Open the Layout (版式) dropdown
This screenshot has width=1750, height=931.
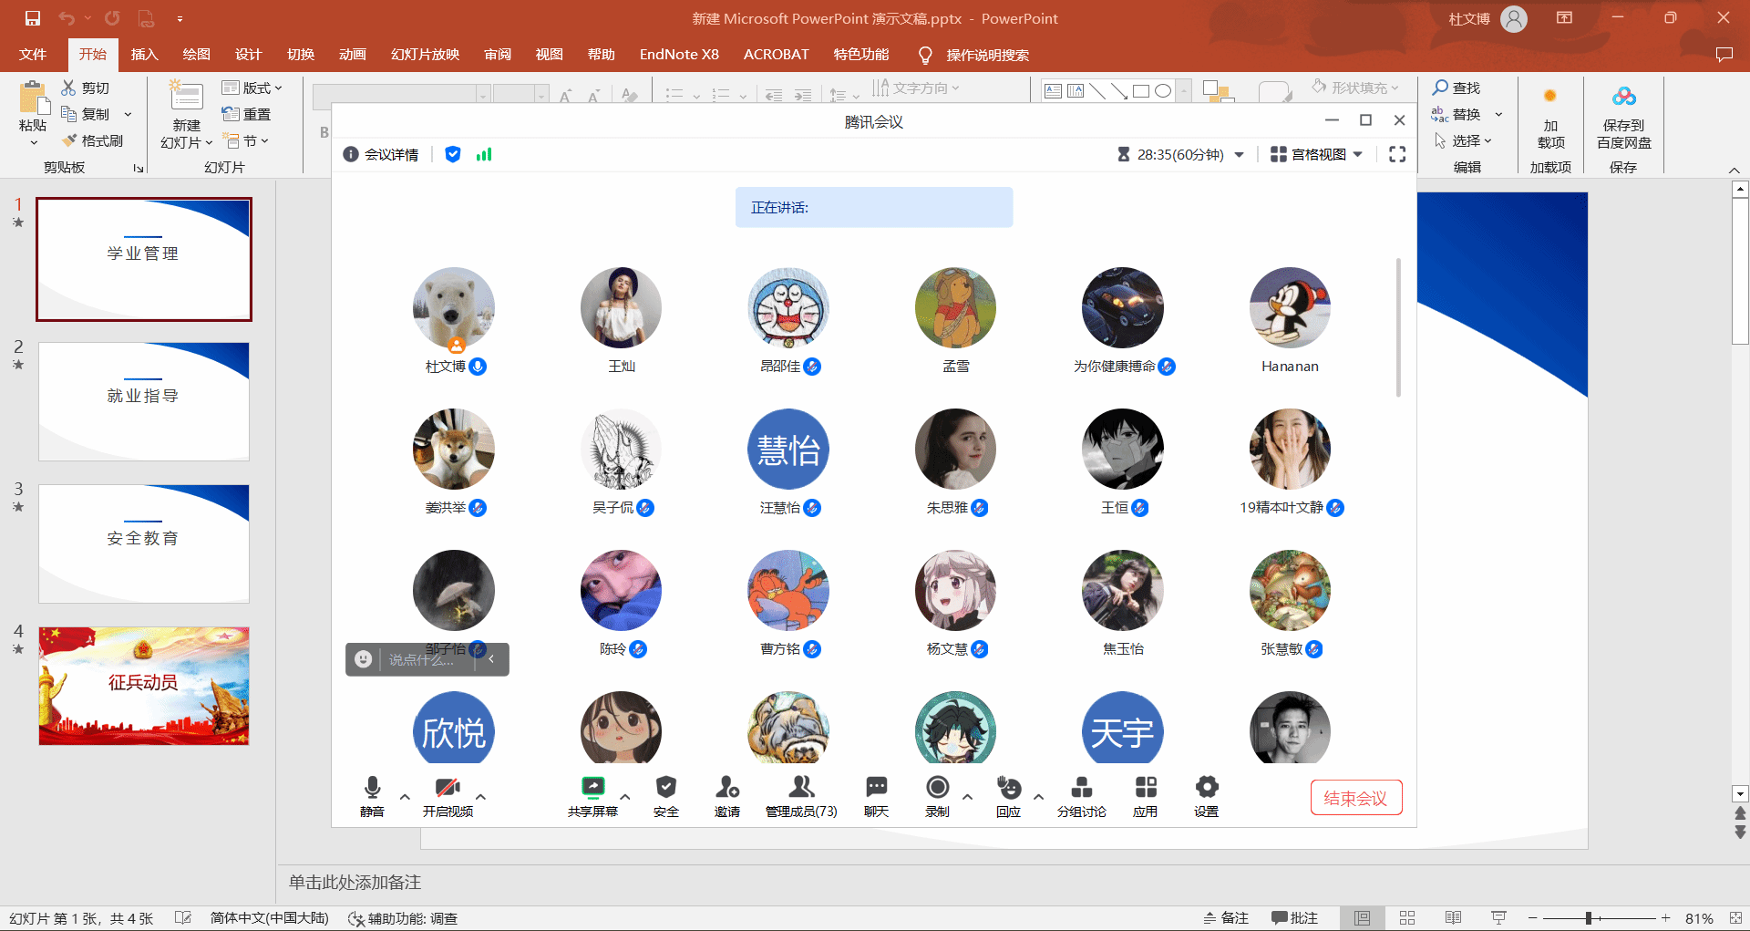(252, 88)
